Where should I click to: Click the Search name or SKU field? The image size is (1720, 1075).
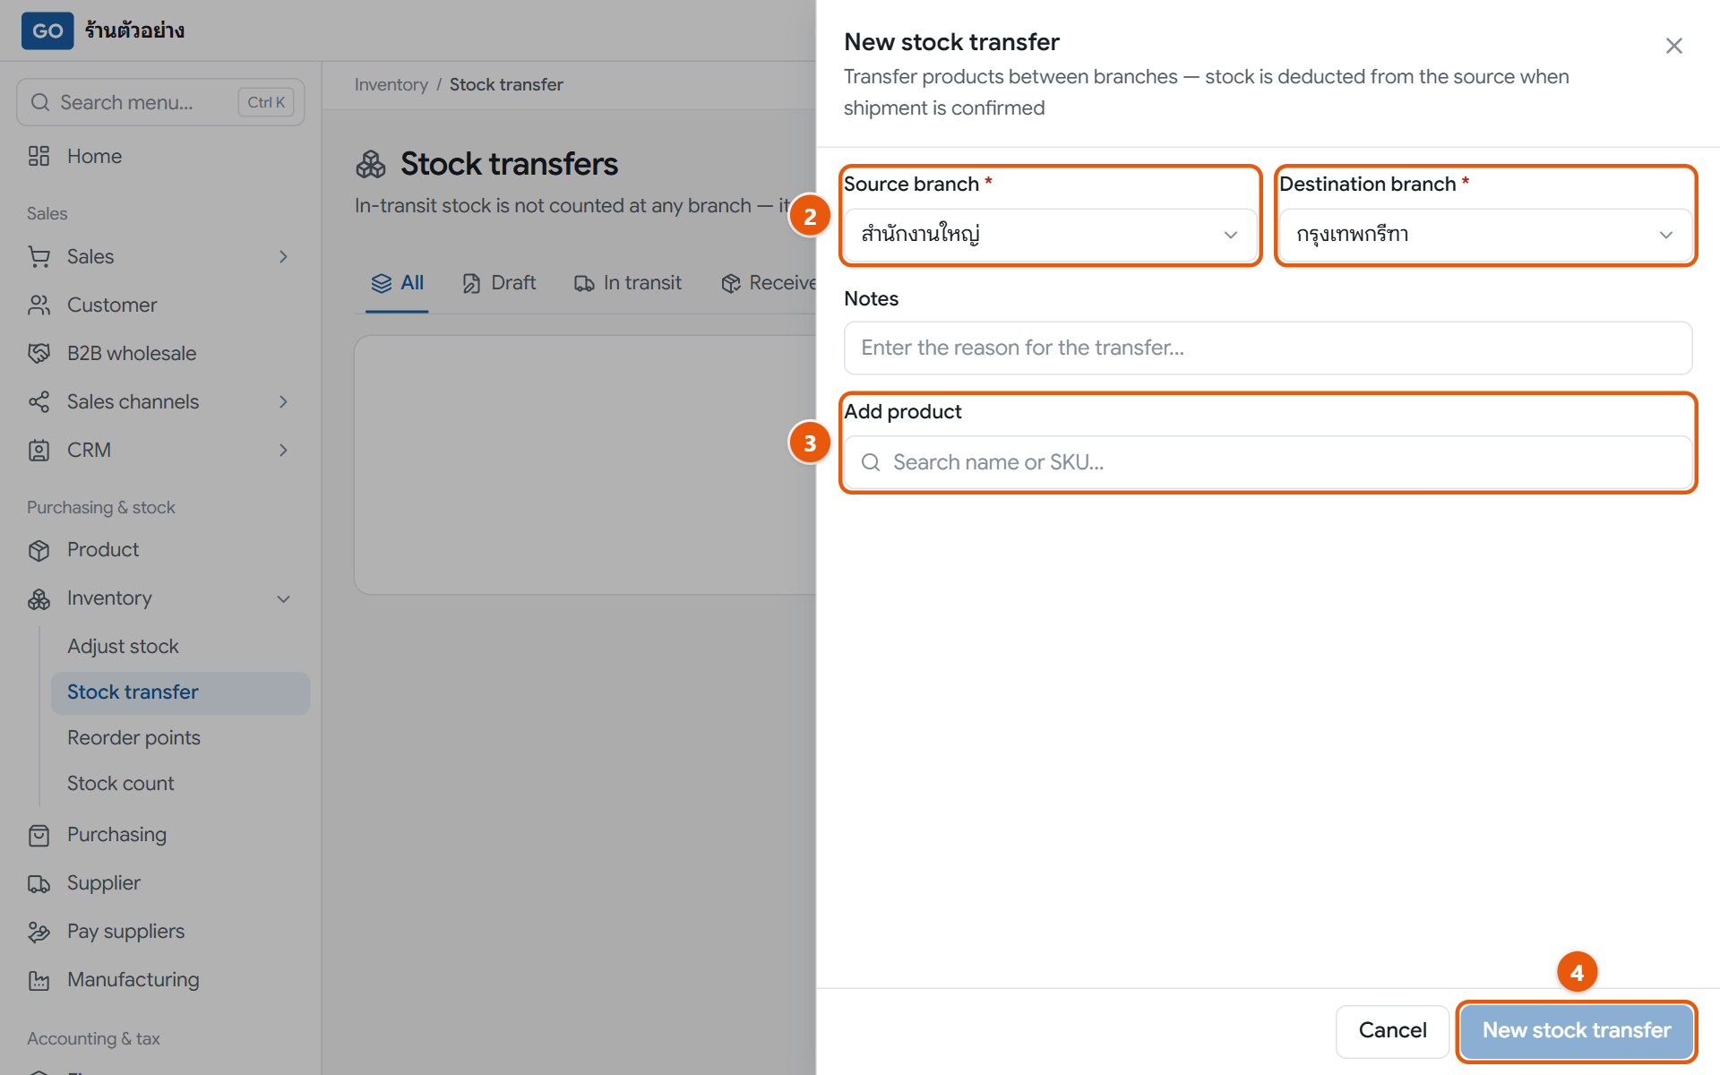point(1268,462)
